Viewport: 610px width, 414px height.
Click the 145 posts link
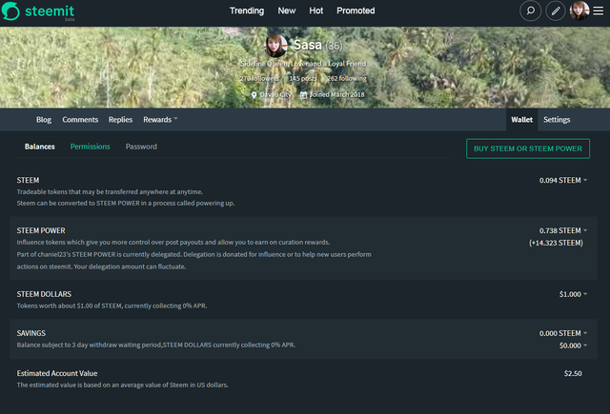[x=303, y=78]
